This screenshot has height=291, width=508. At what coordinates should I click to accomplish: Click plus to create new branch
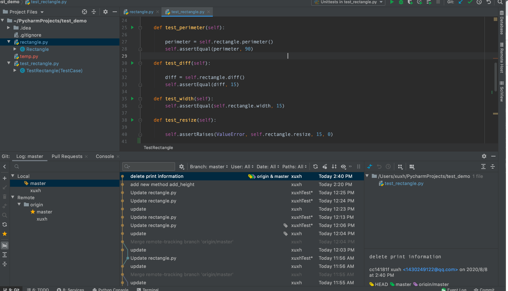tap(5, 178)
